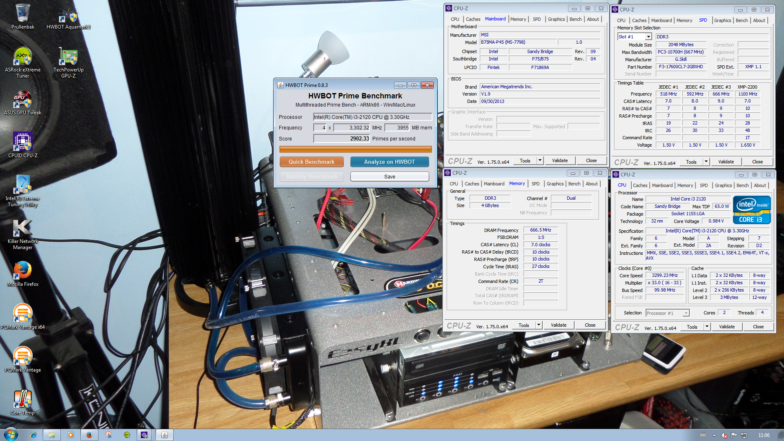784x441 pixels.
Task: Open Killer Network Manager shortcut
Action: click(23, 234)
